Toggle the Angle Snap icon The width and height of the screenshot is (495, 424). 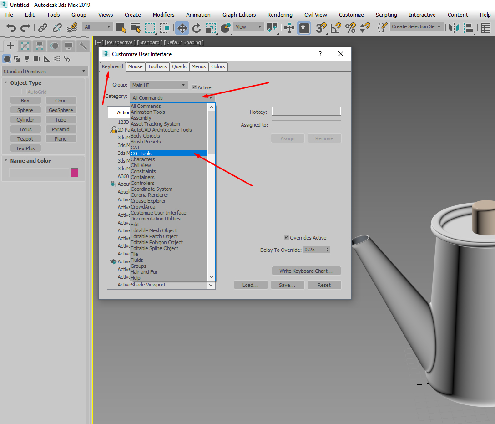336,28
